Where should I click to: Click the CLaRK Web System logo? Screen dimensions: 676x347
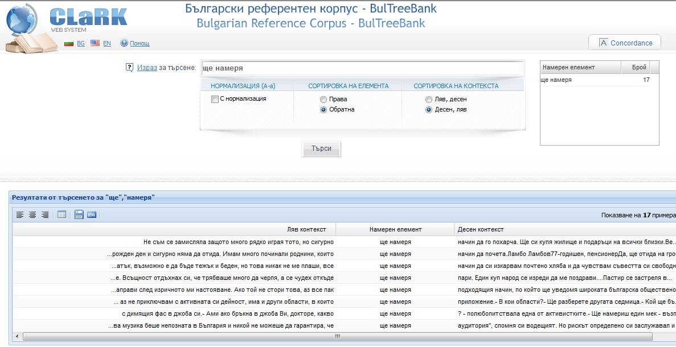pos(88,19)
